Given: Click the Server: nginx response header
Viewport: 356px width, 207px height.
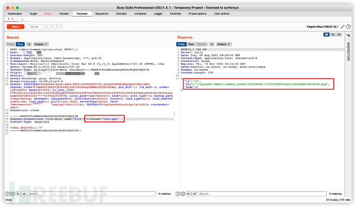Looking at the screenshot, I should 191,53.
